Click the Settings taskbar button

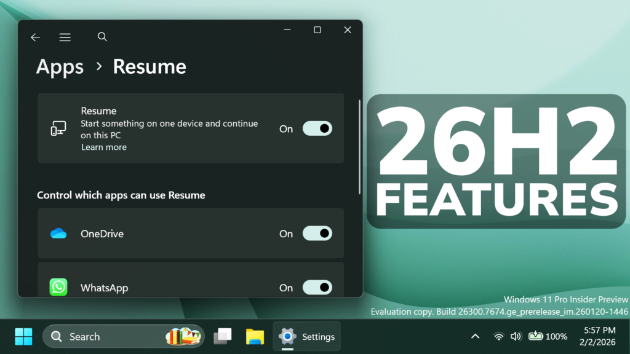click(x=306, y=337)
